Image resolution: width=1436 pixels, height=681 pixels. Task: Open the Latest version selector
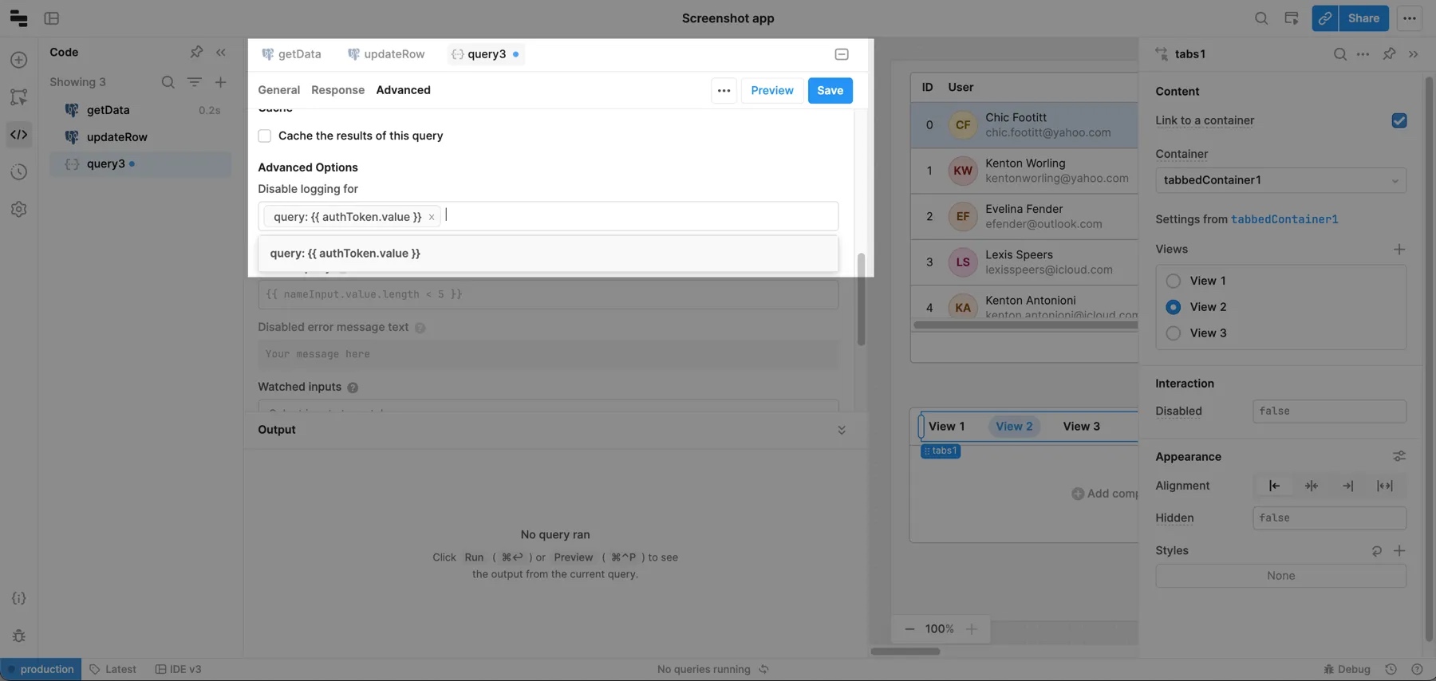(x=112, y=669)
